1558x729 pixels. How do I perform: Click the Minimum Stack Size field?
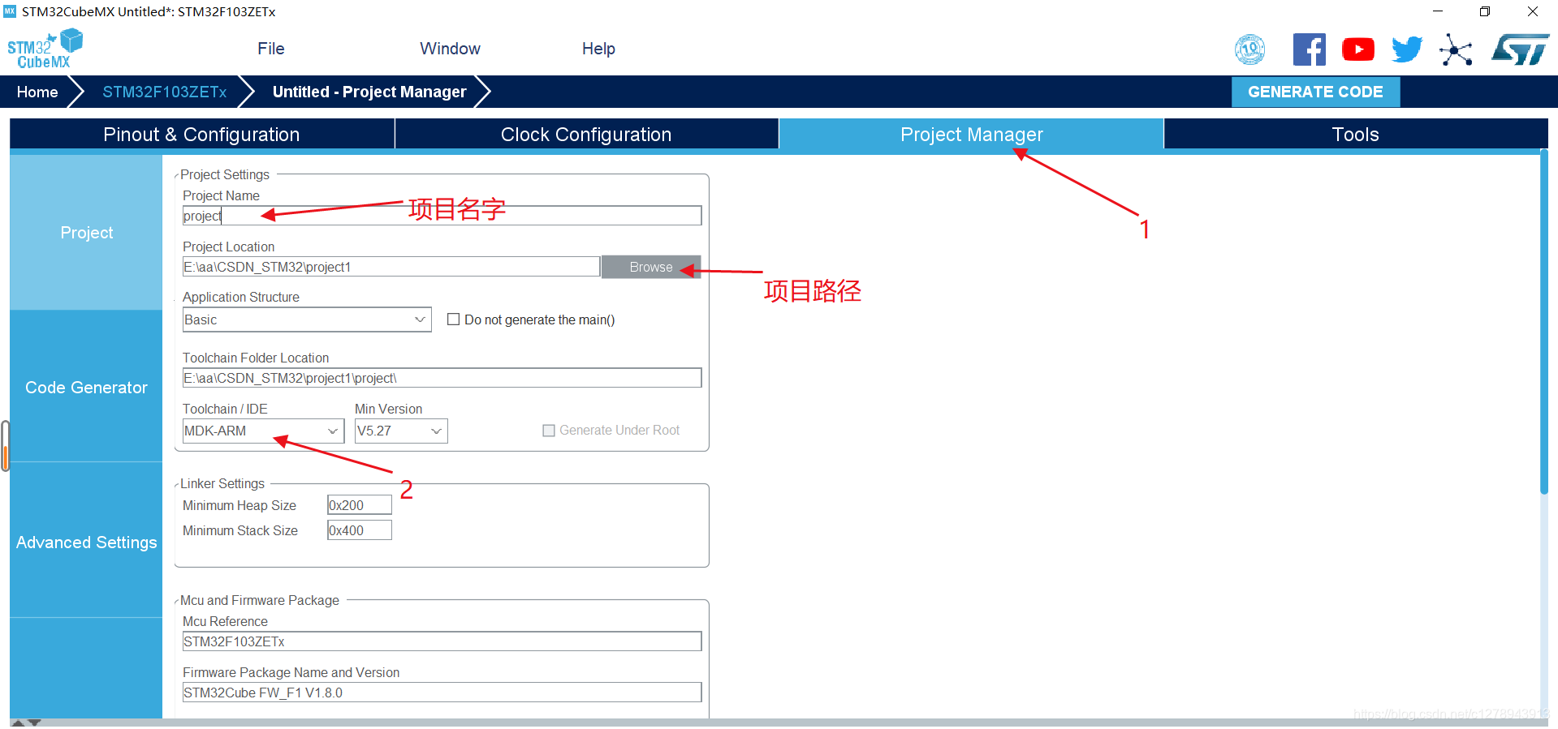(x=359, y=530)
